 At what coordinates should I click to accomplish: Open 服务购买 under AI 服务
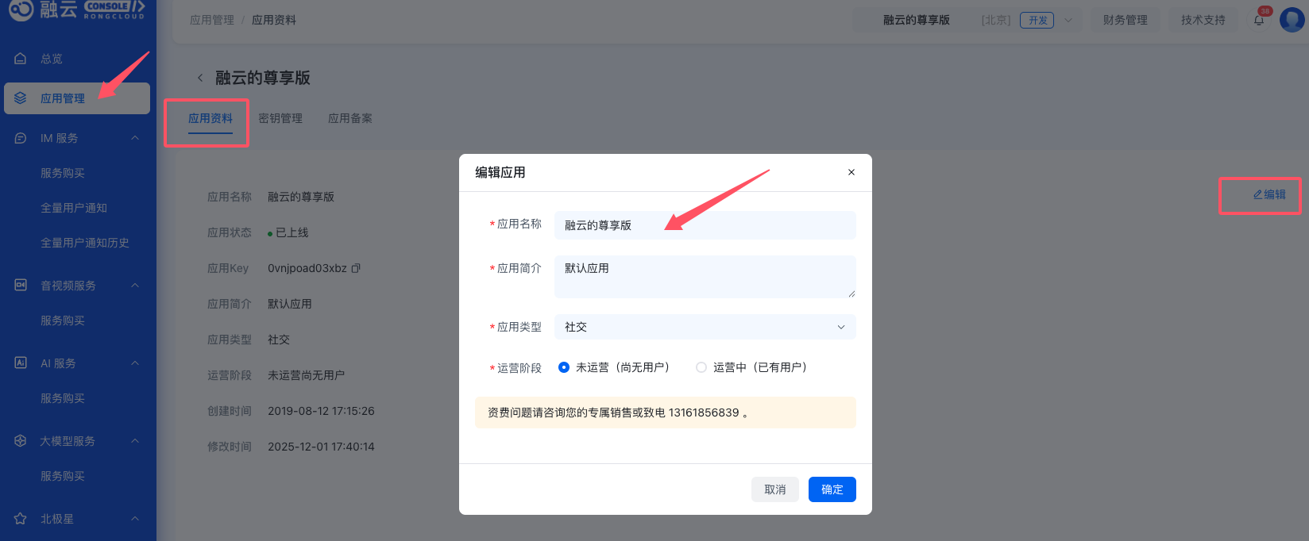tap(63, 398)
